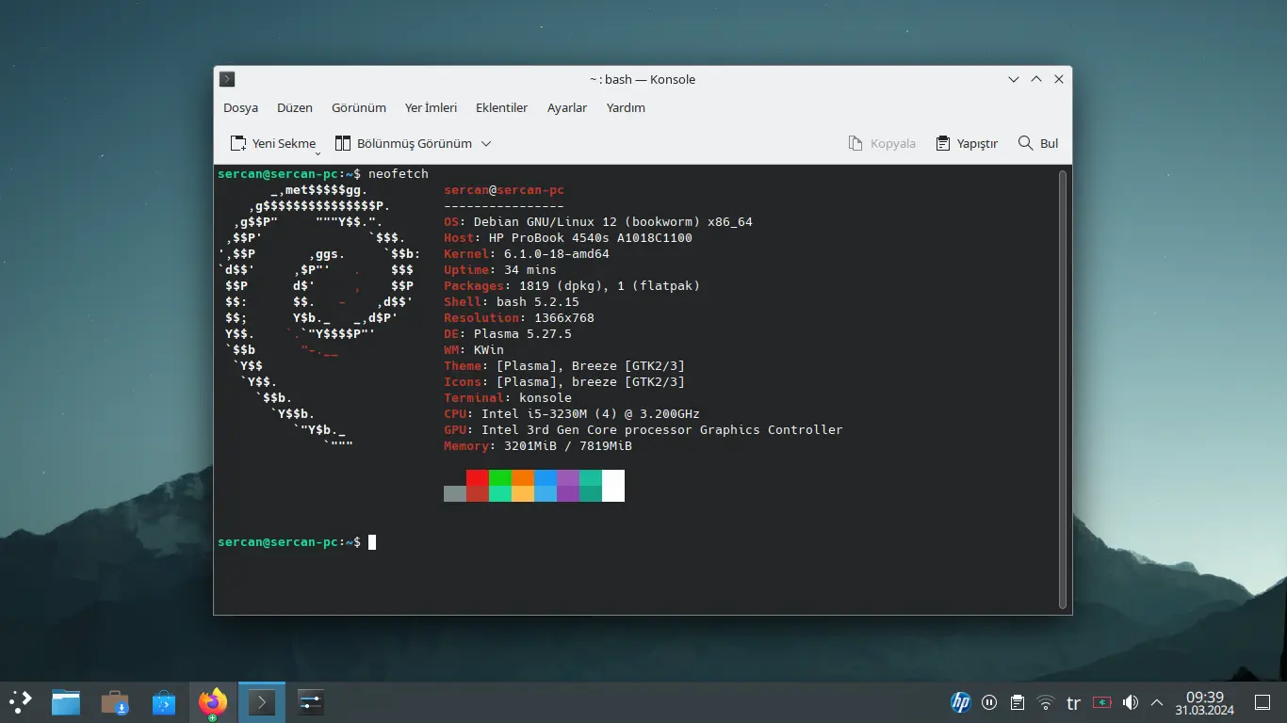
Task: Click the orange color block in neofetch palette
Action: pyautogui.click(x=523, y=477)
